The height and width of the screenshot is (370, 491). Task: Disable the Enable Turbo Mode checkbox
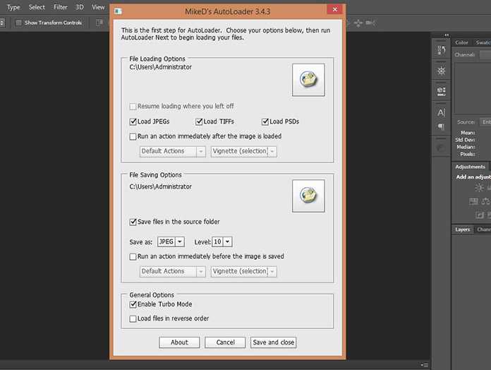(x=134, y=304)
